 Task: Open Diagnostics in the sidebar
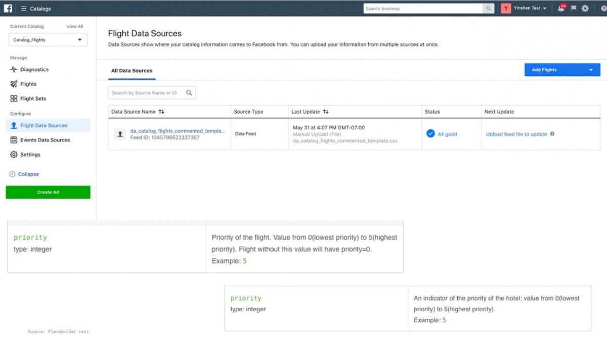click(x=34, y=70)
